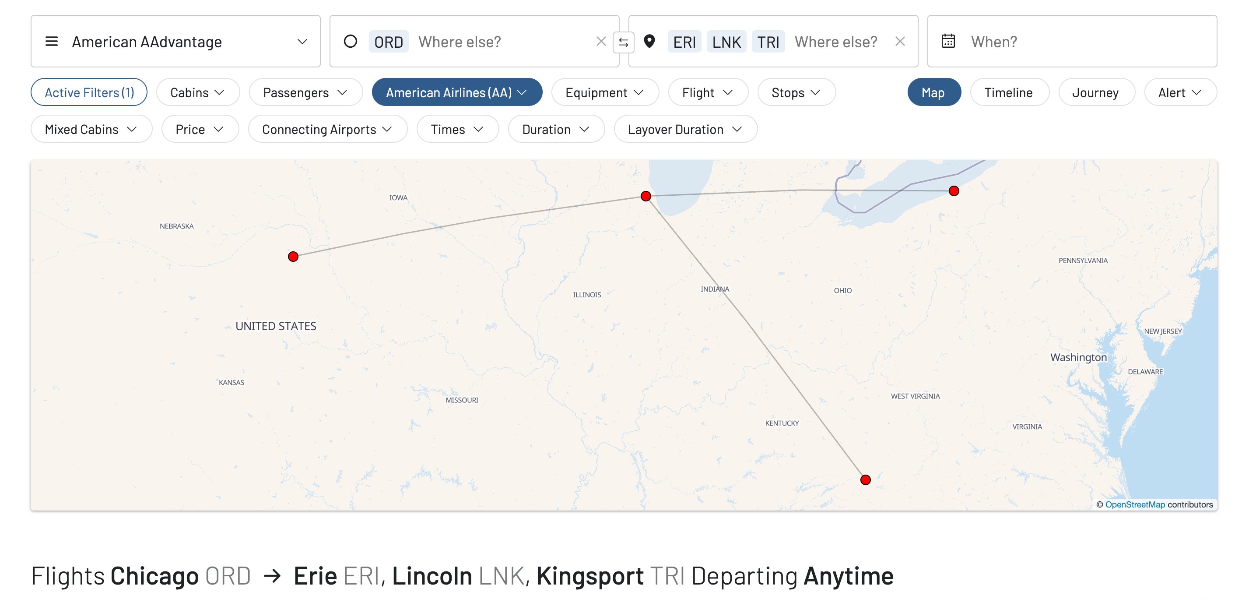
Task: Select the Map view toggle
Action: (x=934, y=92)
